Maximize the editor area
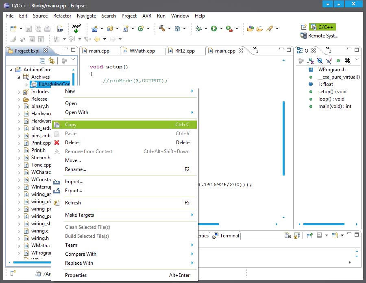This screenshot has width=366, height=283. point(289,50)
